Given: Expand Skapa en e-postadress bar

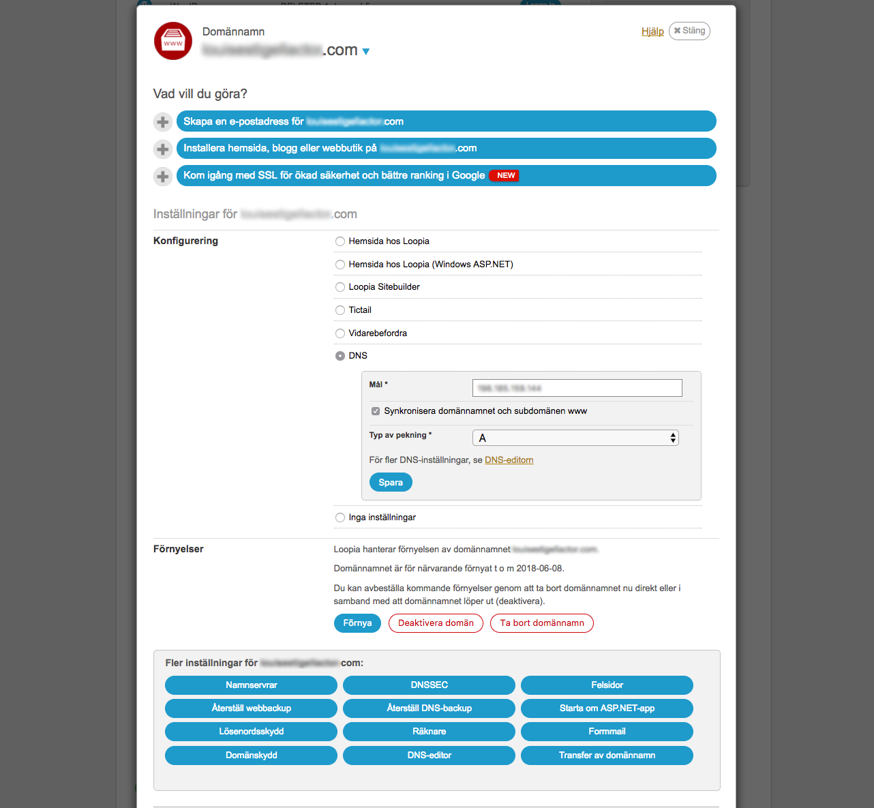Looking at the screenshot, I should coord(446,121).
